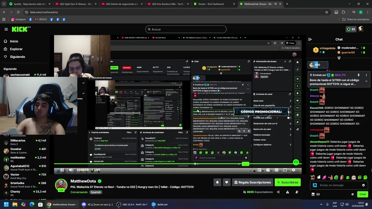This screenshot has width=372, height=209.
Task: Enable stream notifications bell
Action: pos(217,182)
